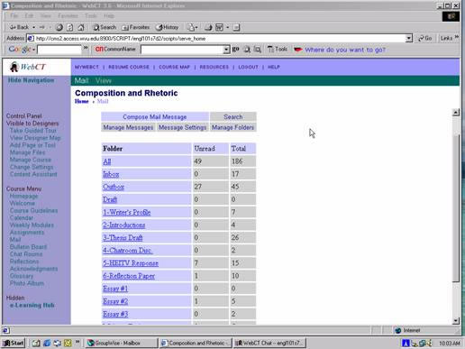Open the Inbox folder link
The image size is (465, 349).
[x=111, y=174]
